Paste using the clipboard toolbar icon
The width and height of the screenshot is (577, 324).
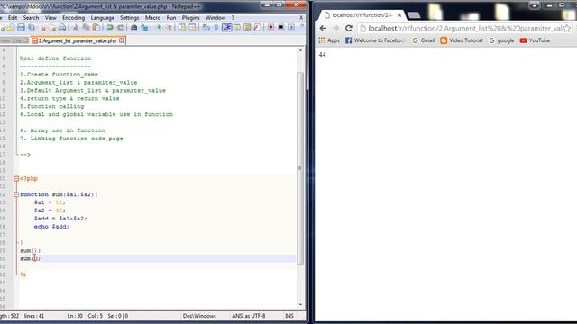(96, 28)
